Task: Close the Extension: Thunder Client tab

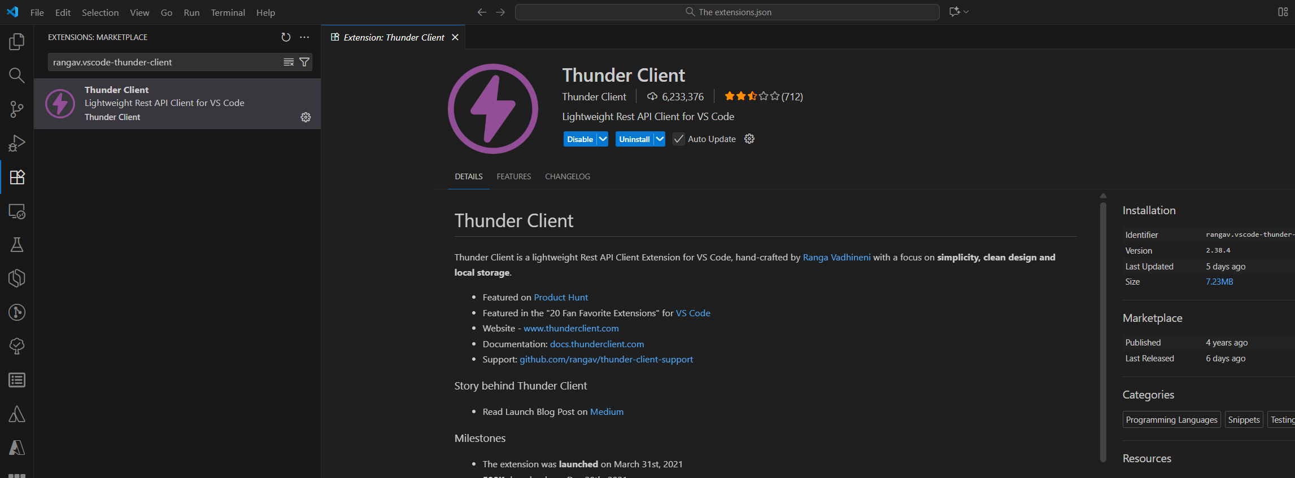Action: click(455, 37)
